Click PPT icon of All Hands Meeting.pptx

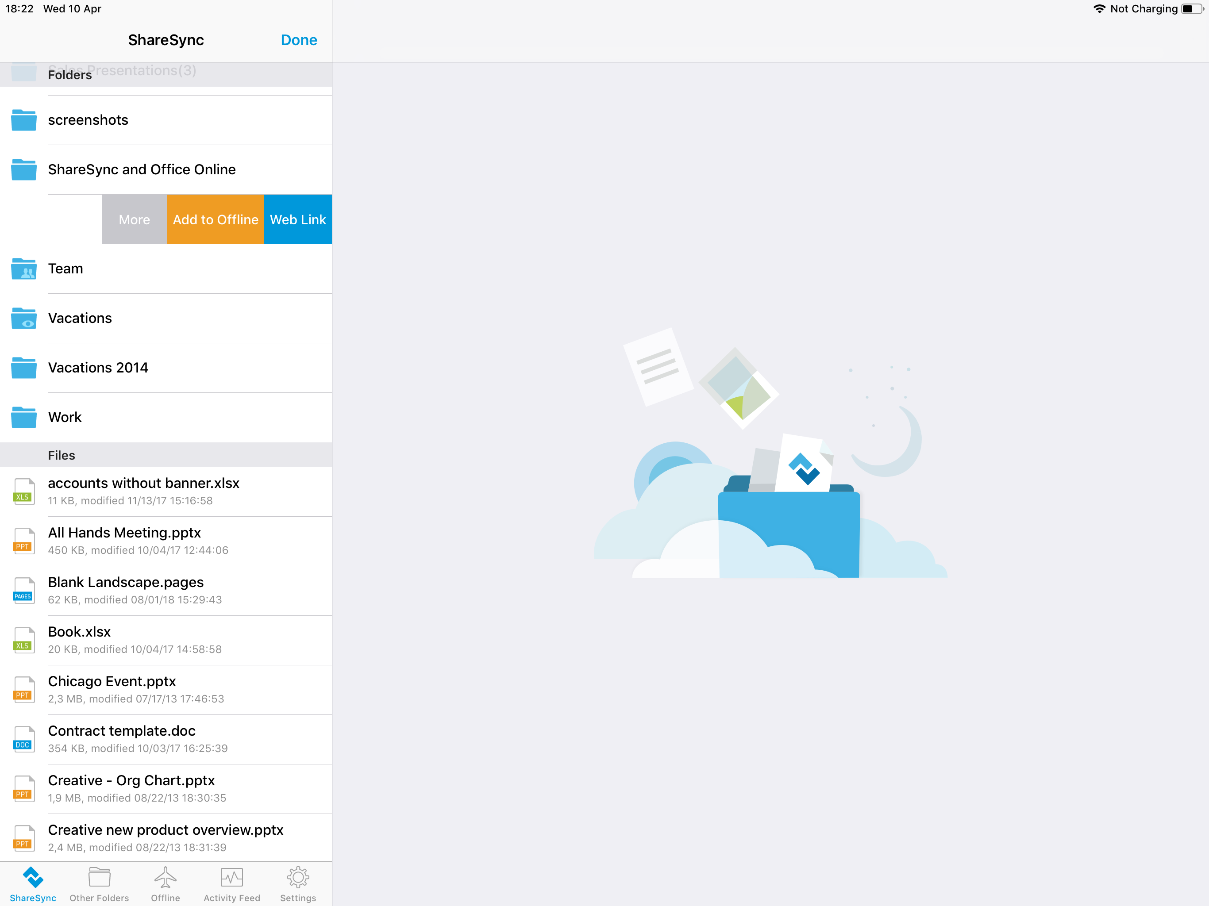coord(23,541)
